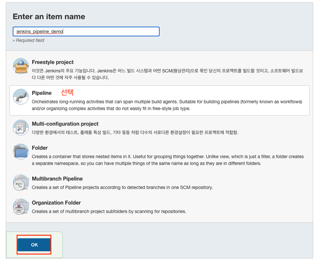The image size is (319, 262).
Task: Click the Organization Folder icon
Action: (21, 206)
